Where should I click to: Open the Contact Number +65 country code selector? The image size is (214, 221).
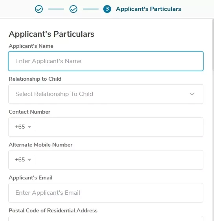(23, 127)
